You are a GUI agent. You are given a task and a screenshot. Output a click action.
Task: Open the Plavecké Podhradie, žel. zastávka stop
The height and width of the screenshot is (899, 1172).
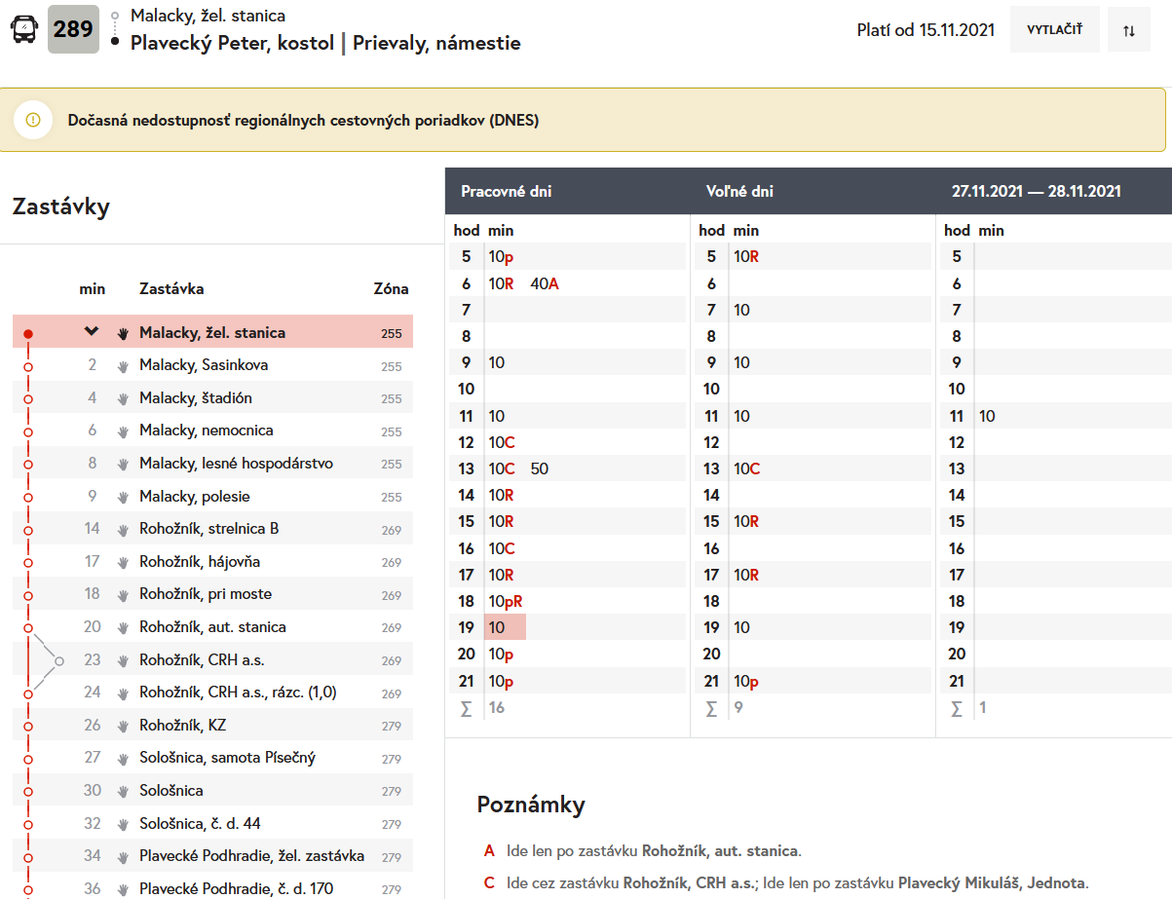(251, 856)
